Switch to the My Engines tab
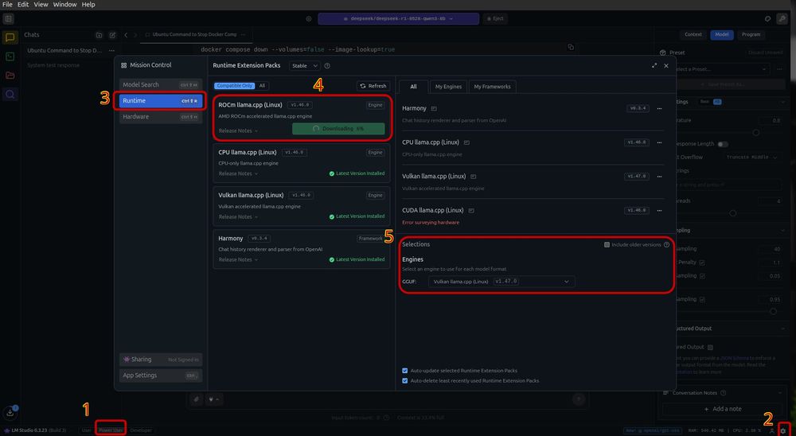The image size is (796, 436). [x=448, y=87]
